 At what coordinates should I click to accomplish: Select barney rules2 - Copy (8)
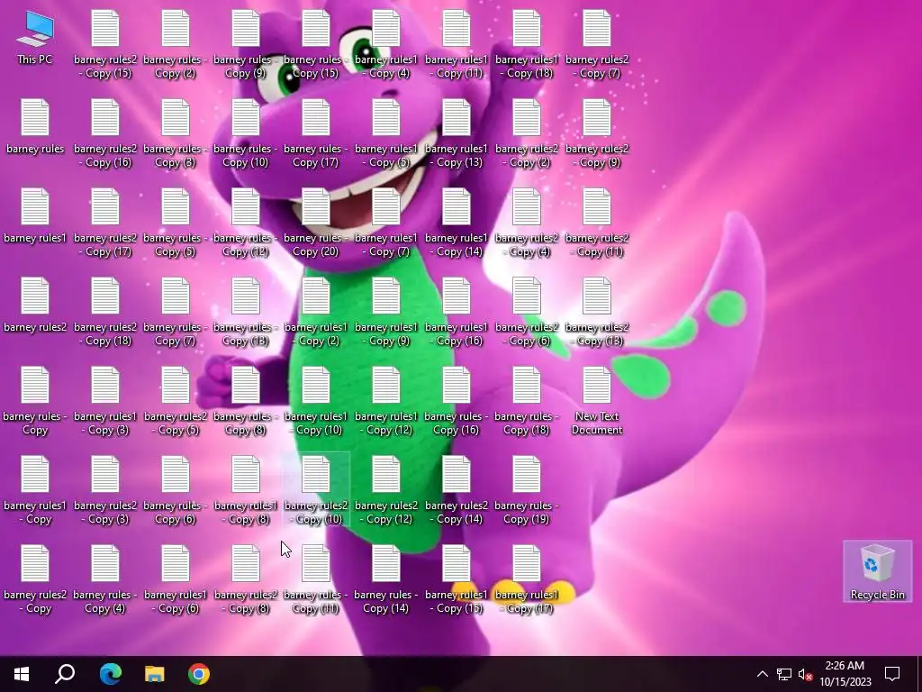click(246, 579)
